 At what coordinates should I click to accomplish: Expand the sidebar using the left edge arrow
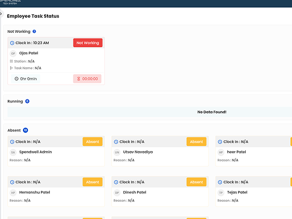click(1, 14)
